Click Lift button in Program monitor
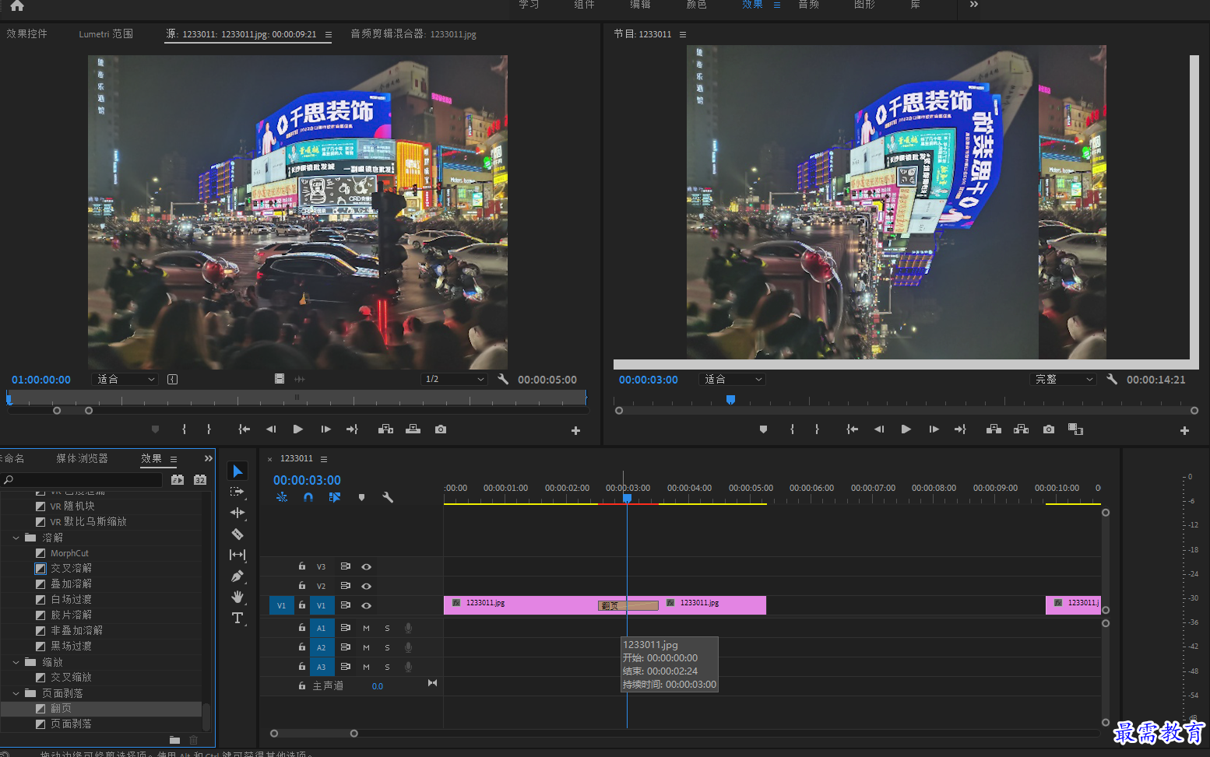Screen dimensions: 1210x757 [994, 429]
